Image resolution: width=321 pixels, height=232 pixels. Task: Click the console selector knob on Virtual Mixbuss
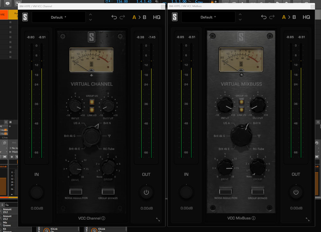pos(241,135)
